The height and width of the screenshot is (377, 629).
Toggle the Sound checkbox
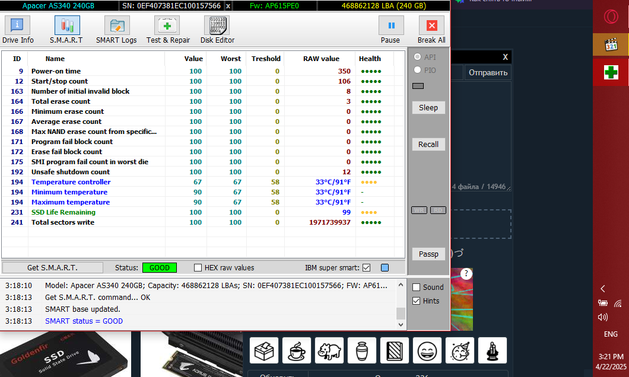(417, 287)
